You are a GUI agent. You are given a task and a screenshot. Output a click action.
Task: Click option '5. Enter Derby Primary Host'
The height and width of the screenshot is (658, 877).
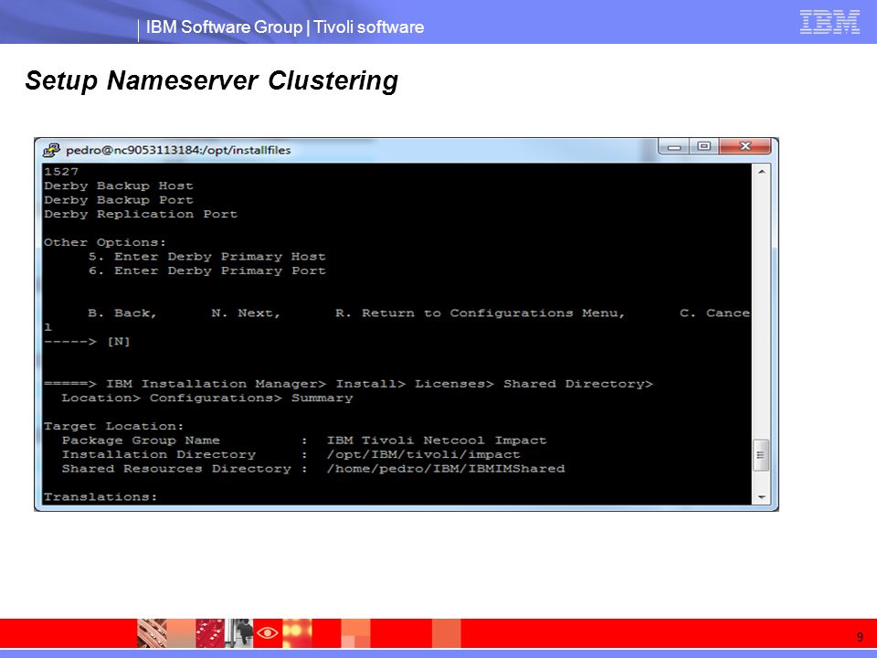207,256
